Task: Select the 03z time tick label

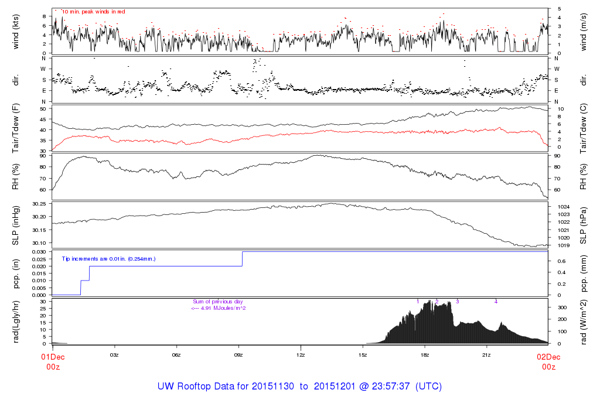Action: (114, 355)
